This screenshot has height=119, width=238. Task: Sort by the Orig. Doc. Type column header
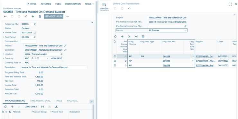(x=147, y=42)
